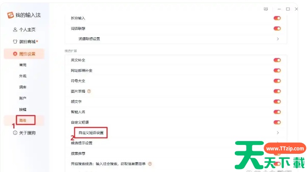Open 个人主页 person icon
Image resolution: width=308 pixels, height=172 pixels.
pyautogui.click(x=15, y=30)
